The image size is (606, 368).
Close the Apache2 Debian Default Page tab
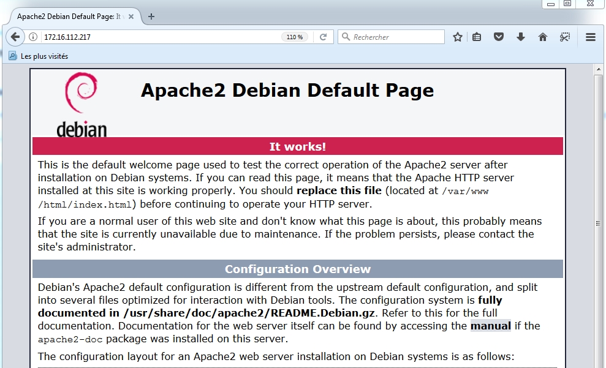click(x=131, y=17)
